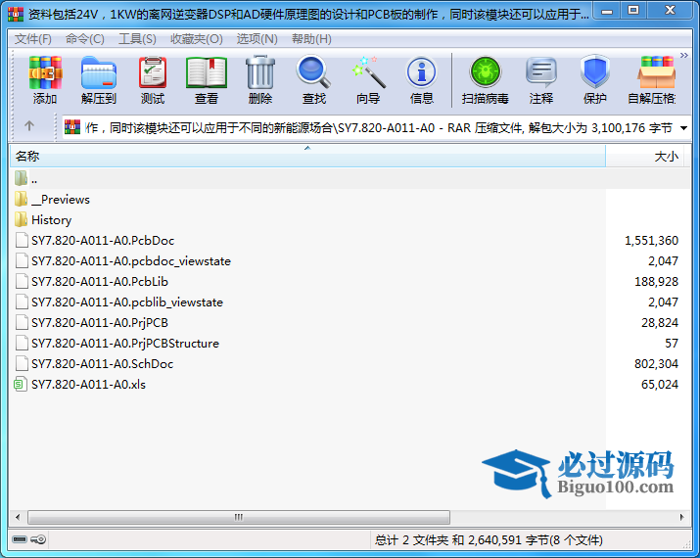The image size is (700, 558).
Task: Click the horizontal scrollbar thumb
Action: 239,517
